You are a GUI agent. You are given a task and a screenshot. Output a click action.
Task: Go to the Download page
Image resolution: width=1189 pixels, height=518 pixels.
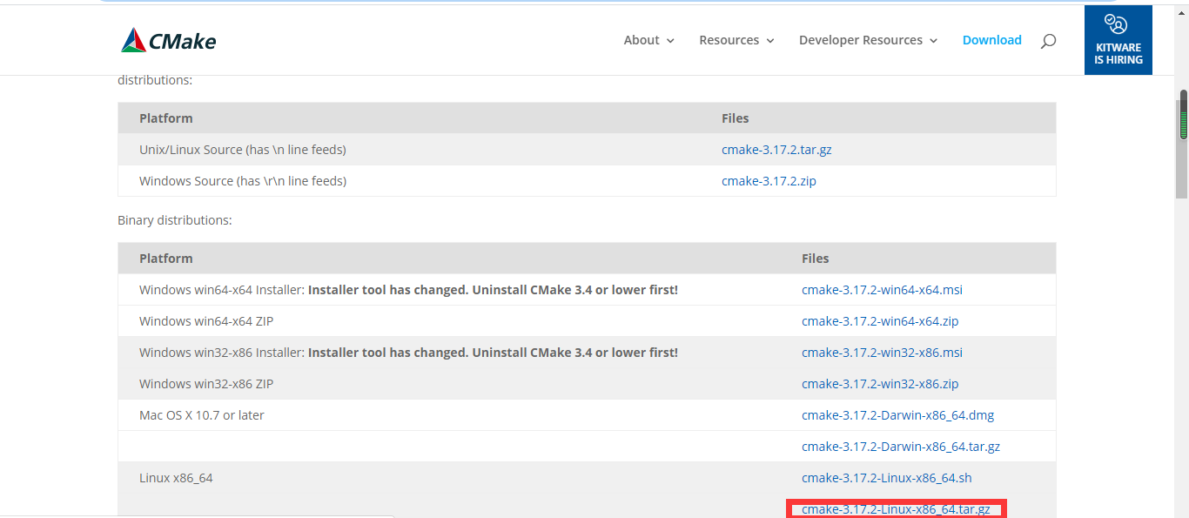coord(992,40)
